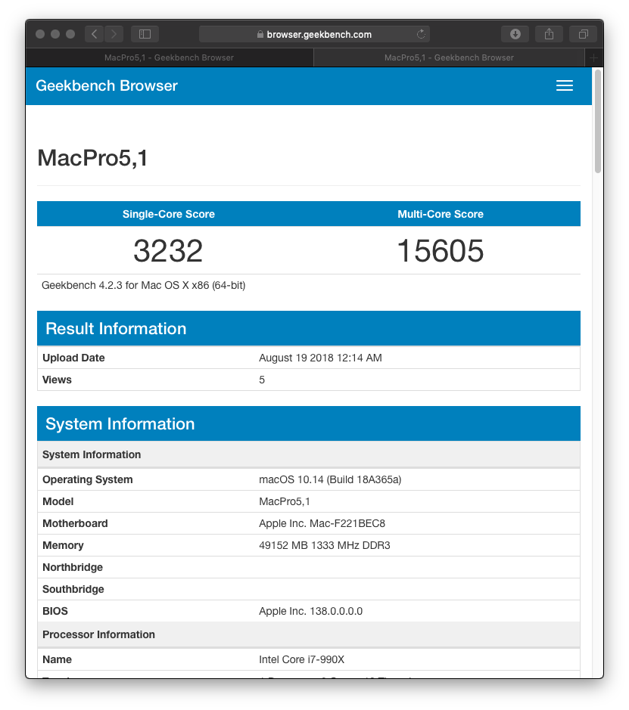629x710 pixels.
Task: Click the date August 19 2018 12:14 AM
Action: [320, 358]
